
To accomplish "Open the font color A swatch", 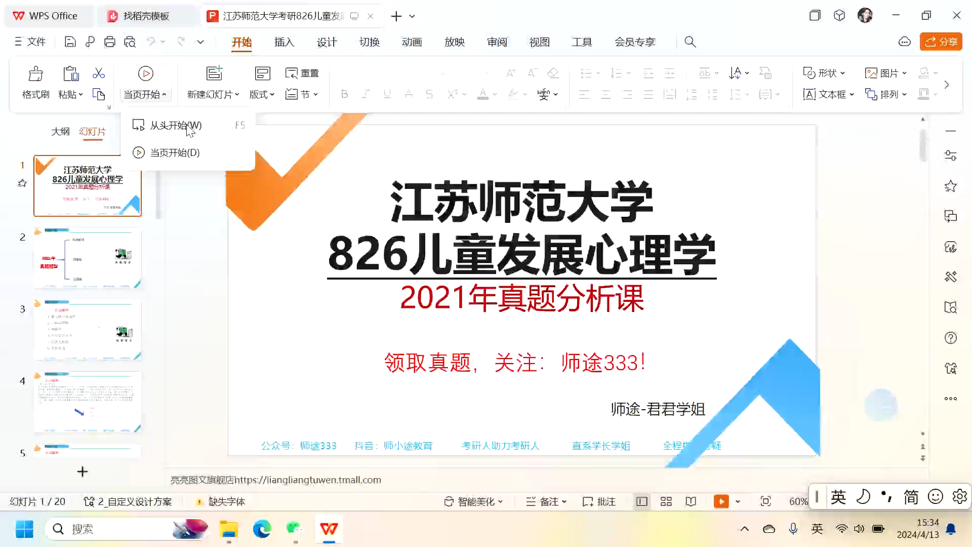I will coord(483,94).
